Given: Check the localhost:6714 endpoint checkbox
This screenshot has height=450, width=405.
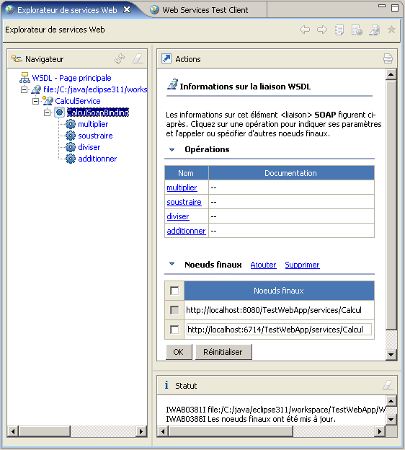Looking at the screenshot, I should [x=174, y=330].
